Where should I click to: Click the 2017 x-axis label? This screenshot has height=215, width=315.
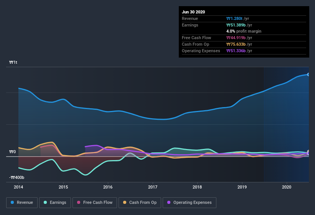pyautogui.click(x=153, y=187)
